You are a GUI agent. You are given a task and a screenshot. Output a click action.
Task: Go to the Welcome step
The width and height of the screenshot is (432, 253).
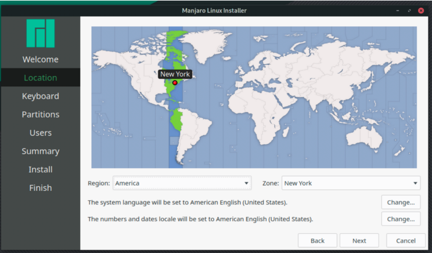[41, 59]
